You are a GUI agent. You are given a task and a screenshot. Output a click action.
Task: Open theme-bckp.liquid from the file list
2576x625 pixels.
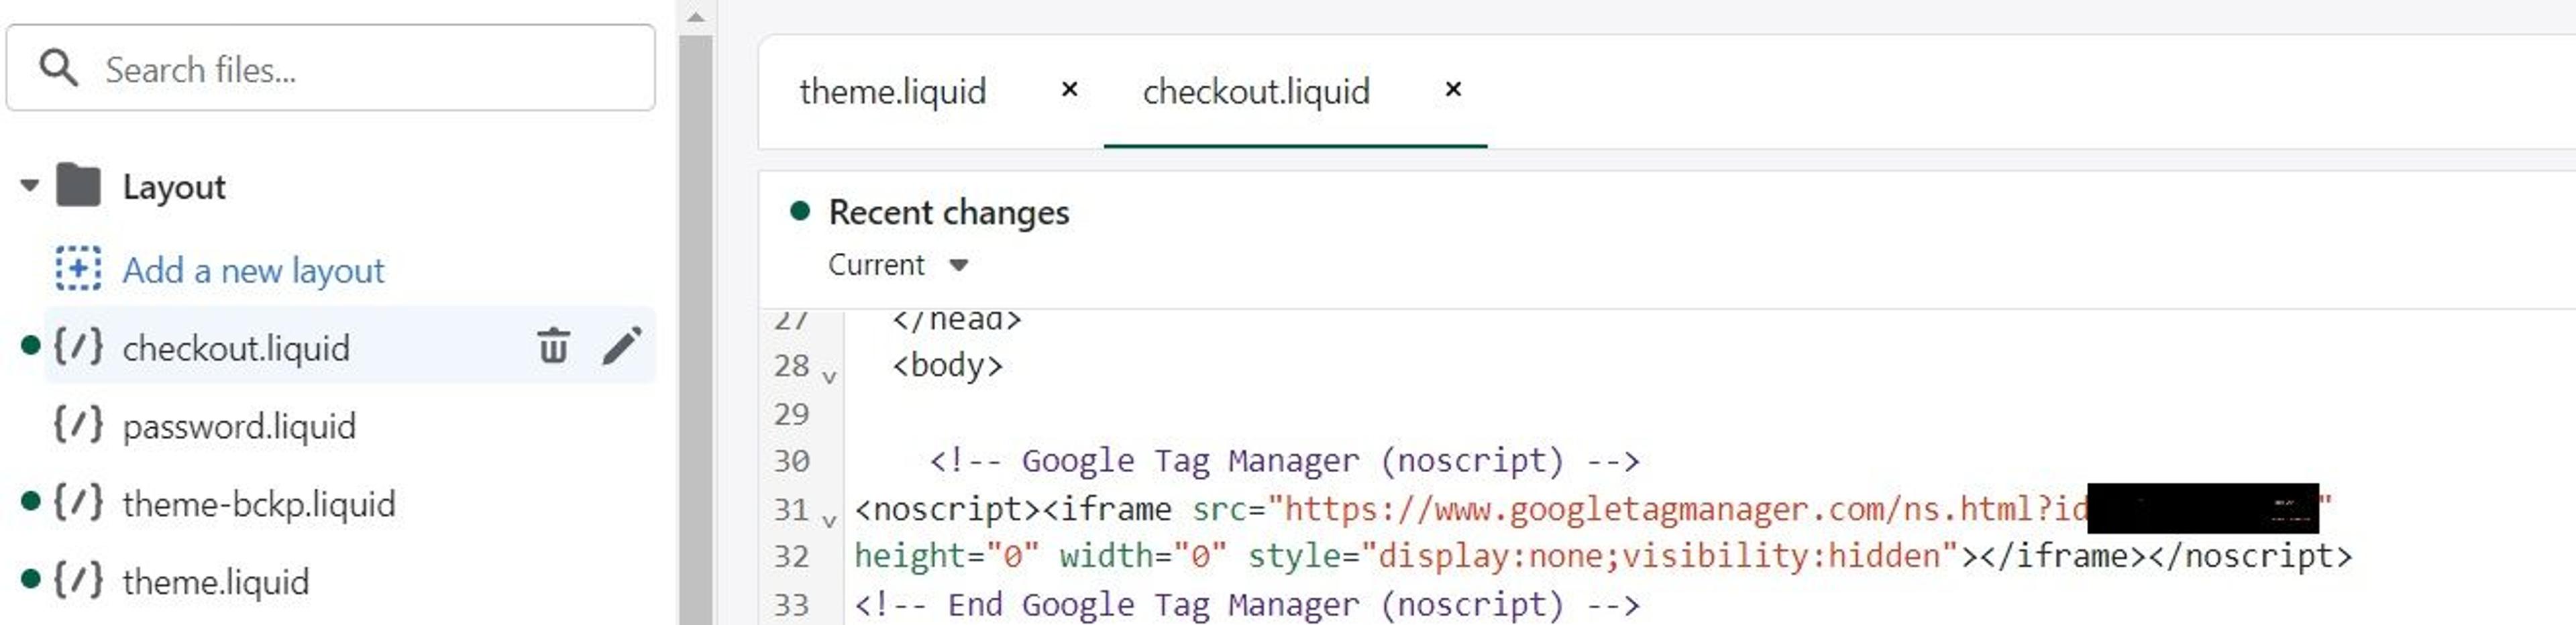[x=259, y=504]
